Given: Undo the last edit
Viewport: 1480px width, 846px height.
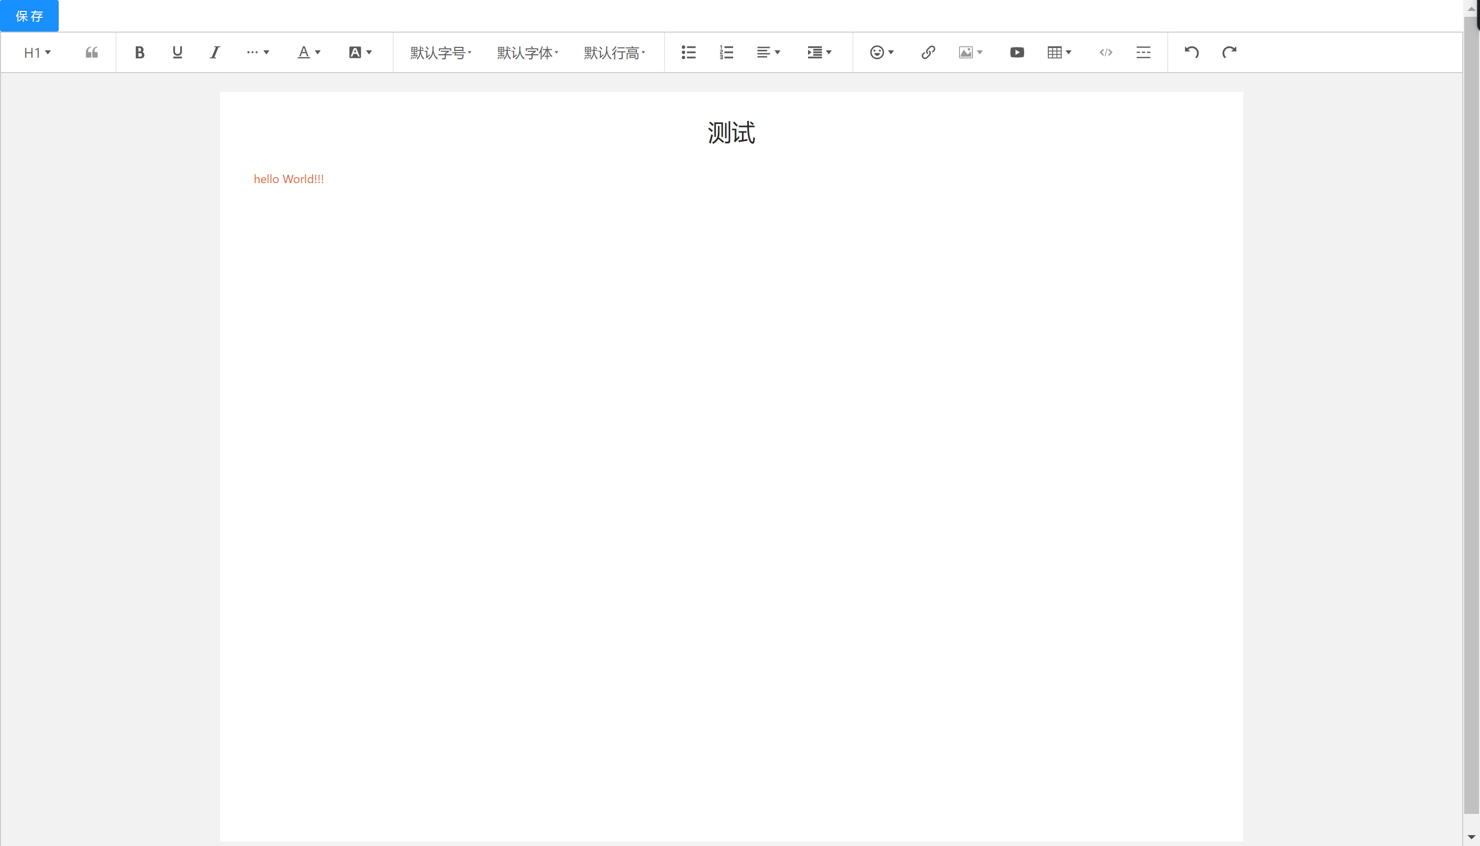Looking at the screenshot, I should (1191, 52).
